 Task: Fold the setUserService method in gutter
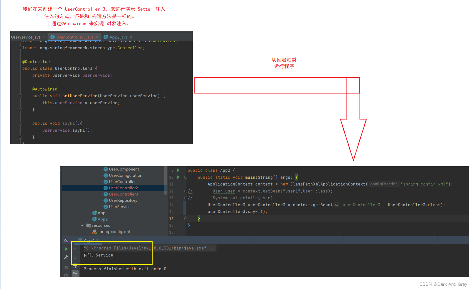pos(21,96)
